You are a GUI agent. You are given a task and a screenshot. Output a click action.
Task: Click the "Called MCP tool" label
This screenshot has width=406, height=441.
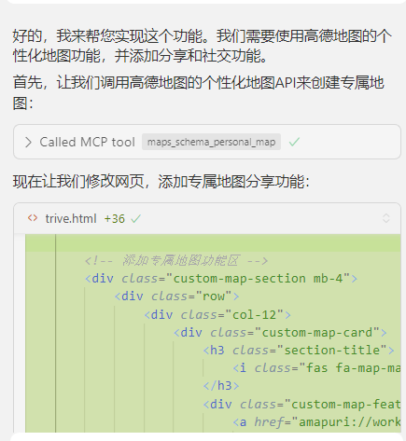pos(88,142)
